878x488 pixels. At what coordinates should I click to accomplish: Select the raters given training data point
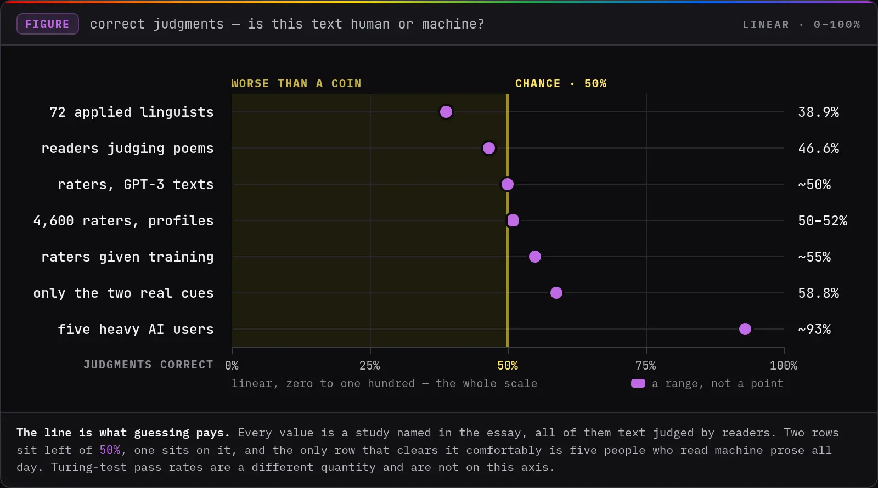535,257
